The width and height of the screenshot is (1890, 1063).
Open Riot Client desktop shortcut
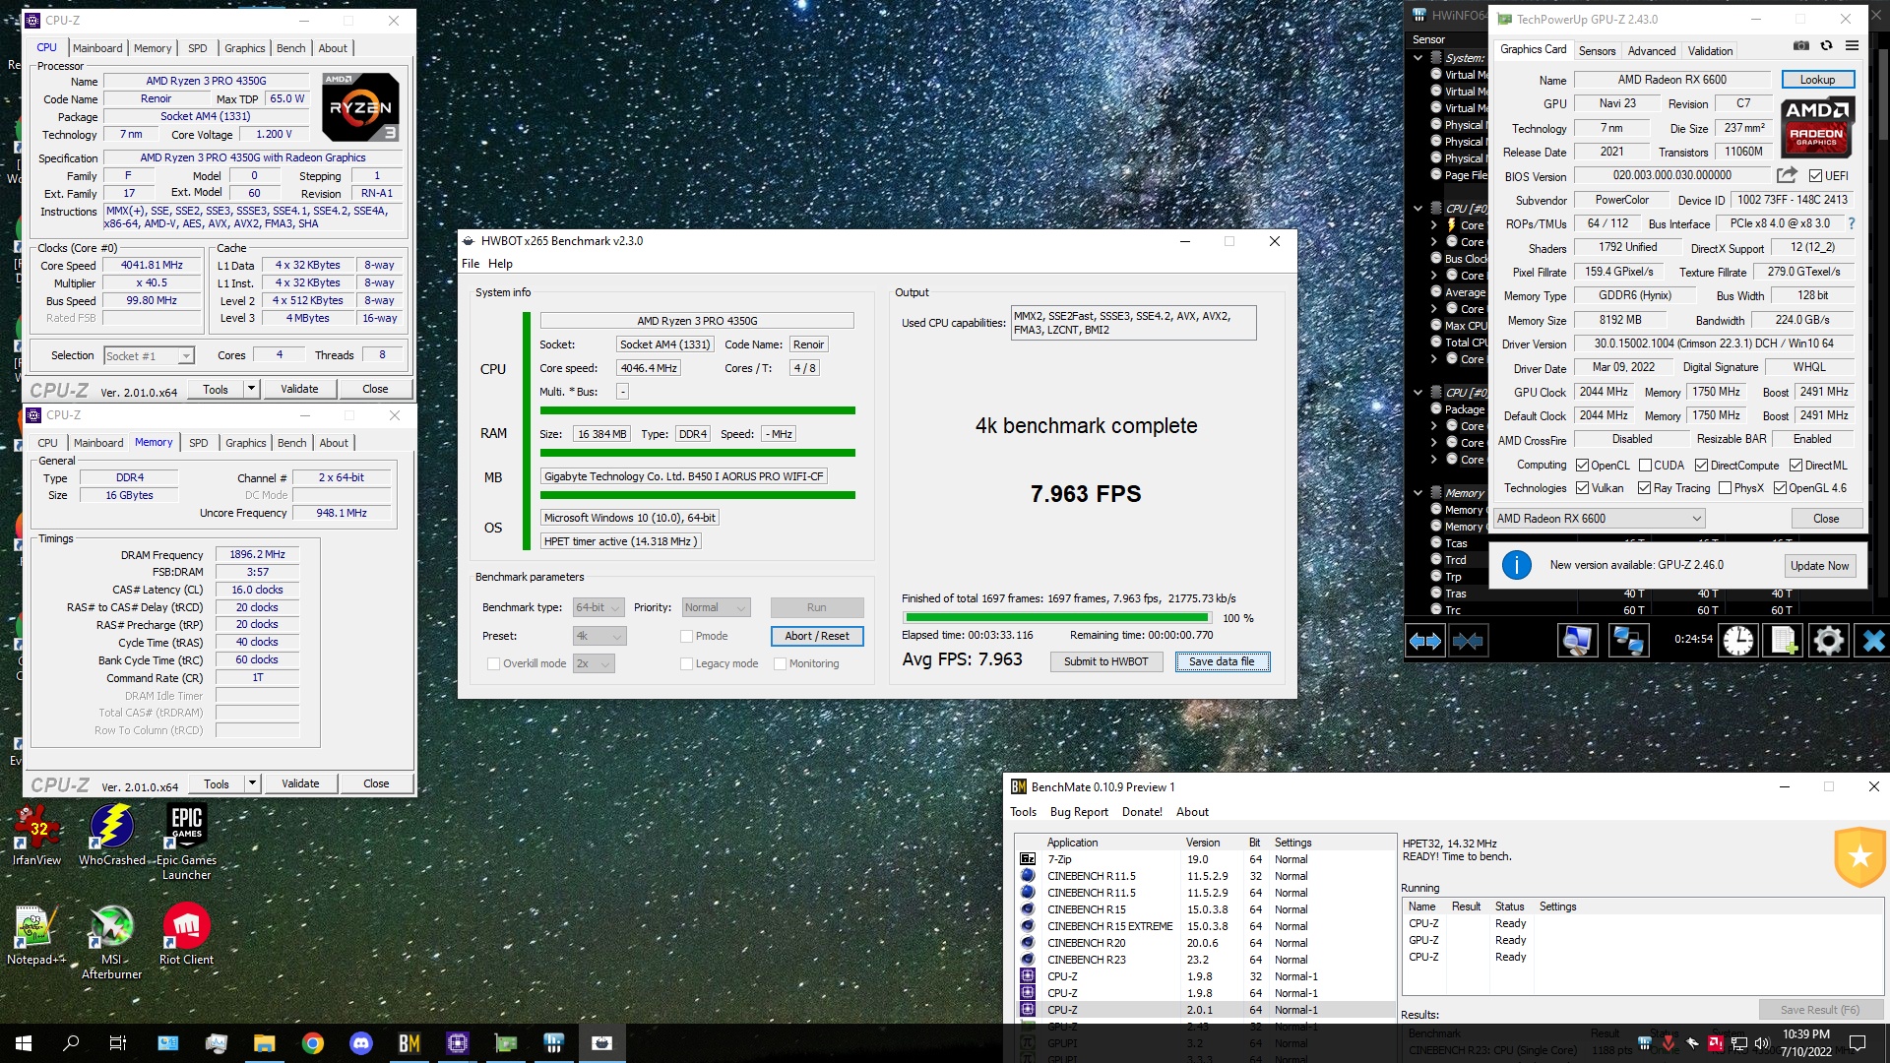click(x=186, y=935)
